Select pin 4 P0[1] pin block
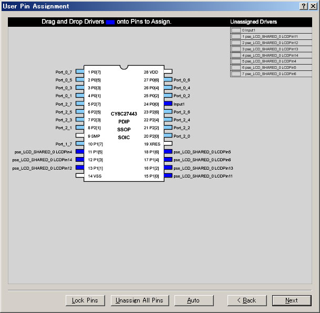 (80, 96)
